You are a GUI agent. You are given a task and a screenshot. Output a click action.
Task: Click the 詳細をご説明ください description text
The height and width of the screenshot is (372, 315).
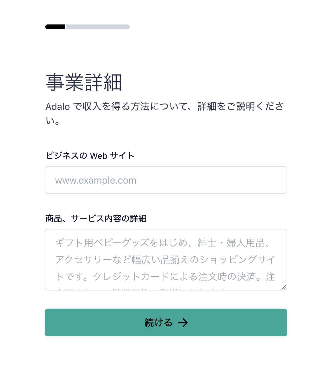pos(240,107)
